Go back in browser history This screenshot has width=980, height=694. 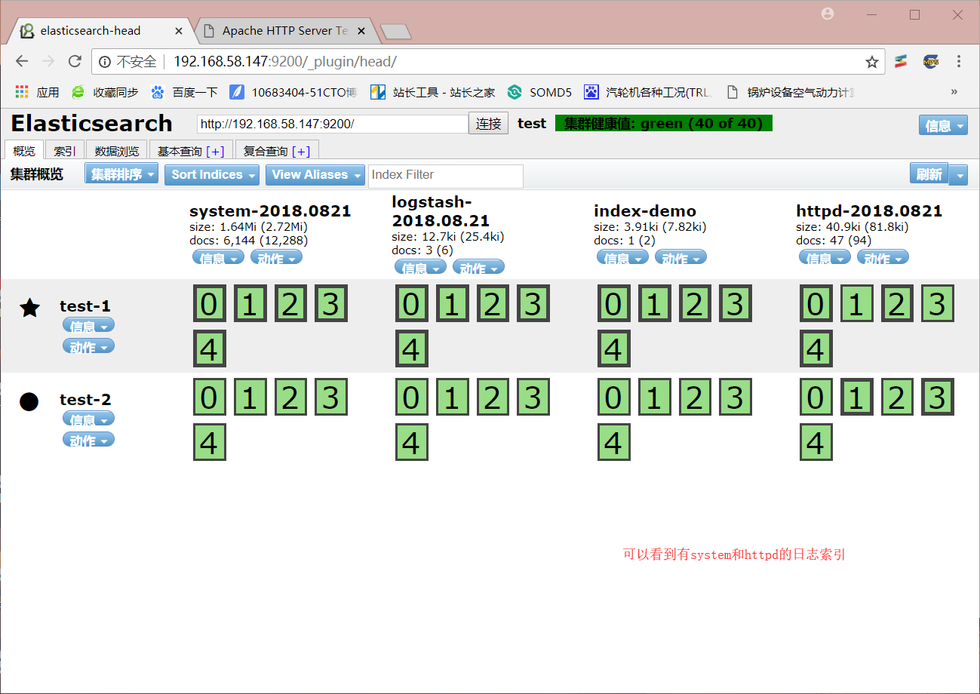pos(22,62)
